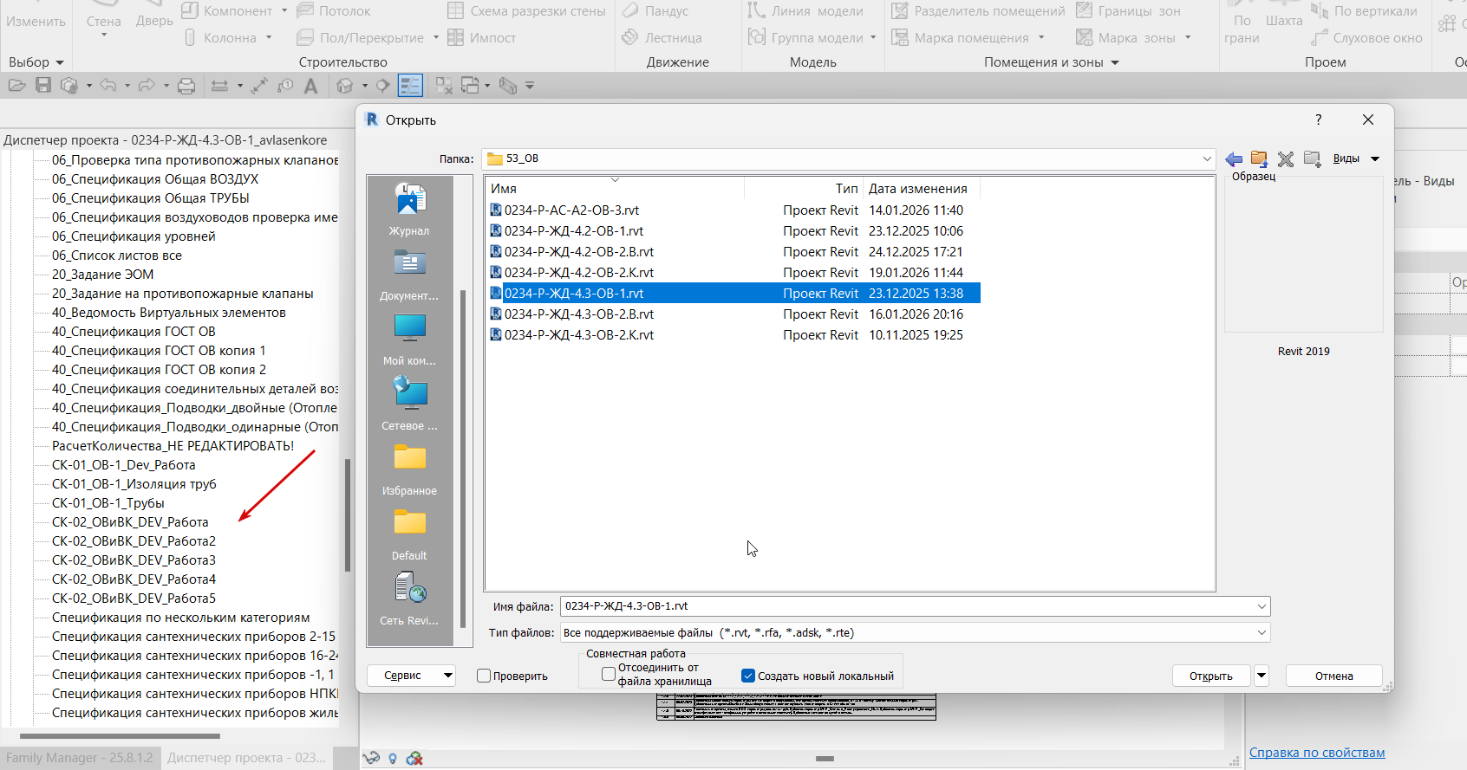Select СК-02_ОВиВК_DEV_Работа in project browser
The width and height of the screenshot is (1467, 770).
130,522
